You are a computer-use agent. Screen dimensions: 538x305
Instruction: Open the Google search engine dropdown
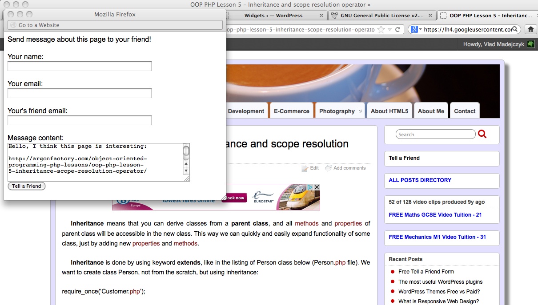(x=415, y=30)
